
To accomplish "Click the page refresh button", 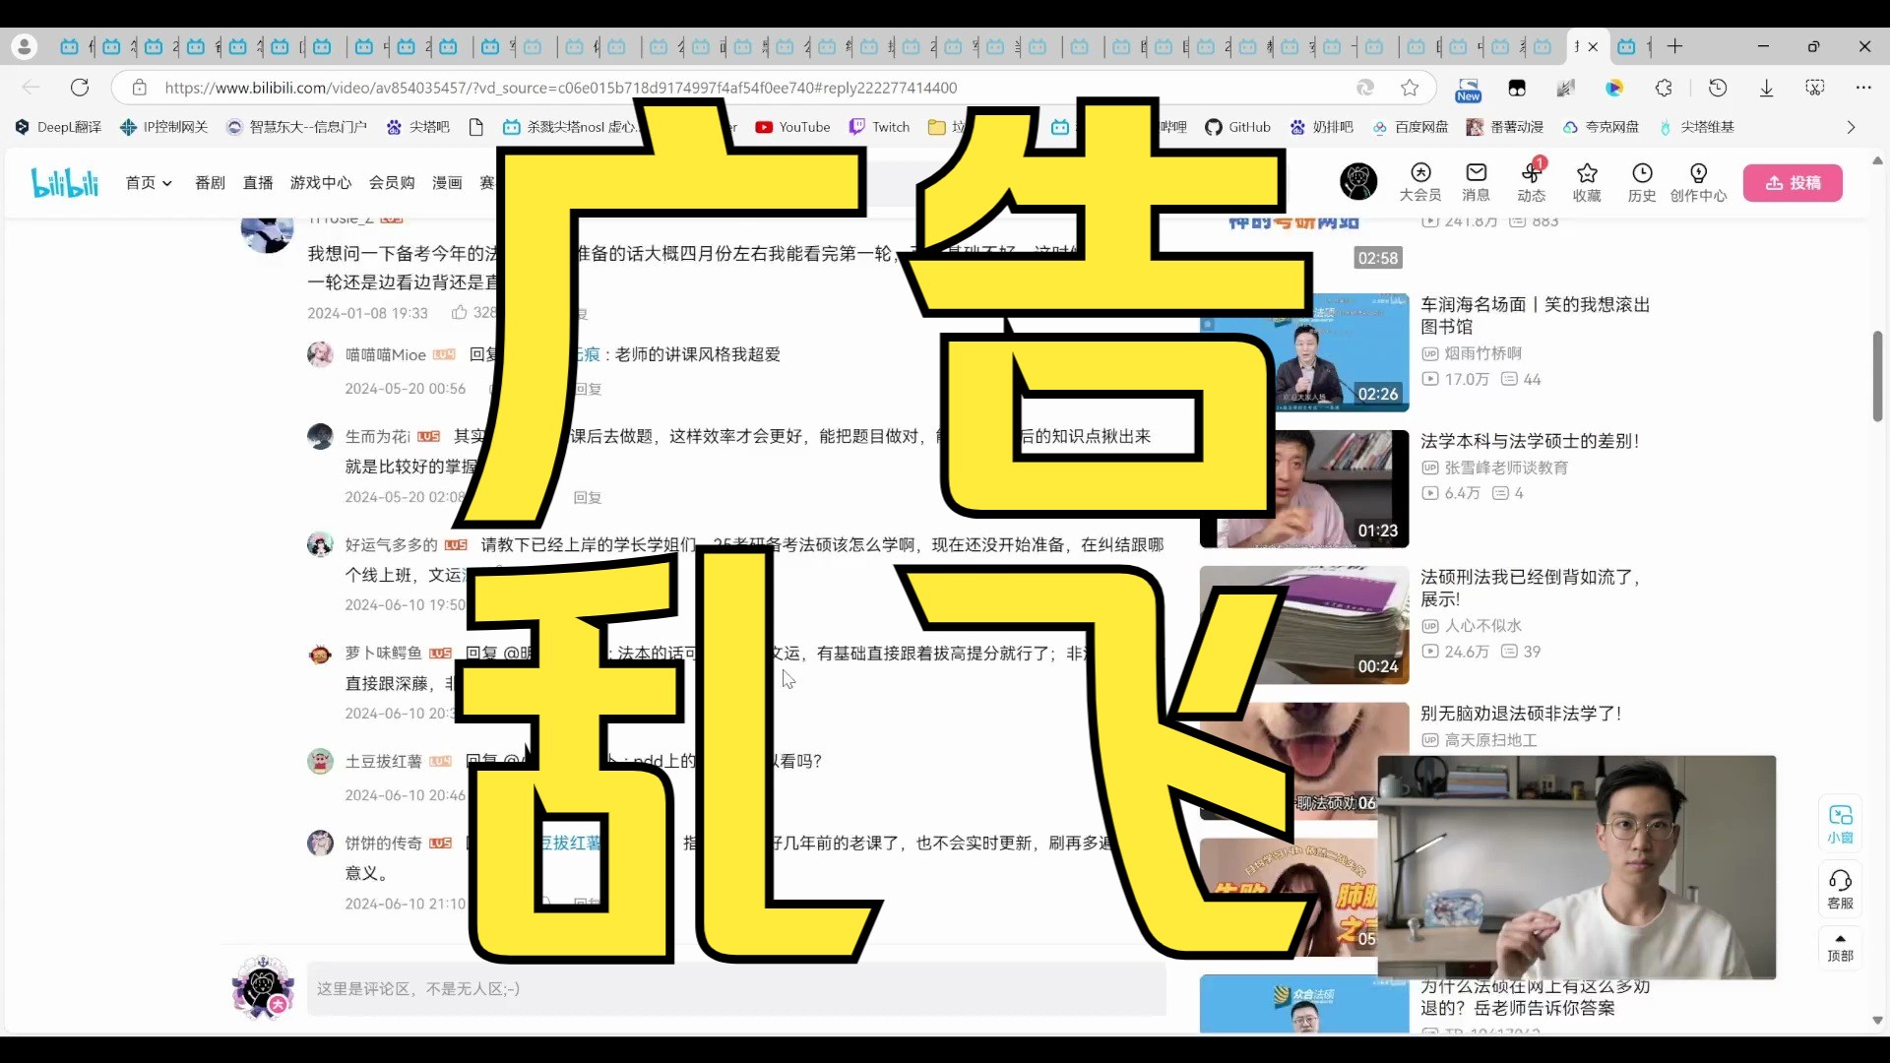I will pyautogui.click(x=81, y=87).
